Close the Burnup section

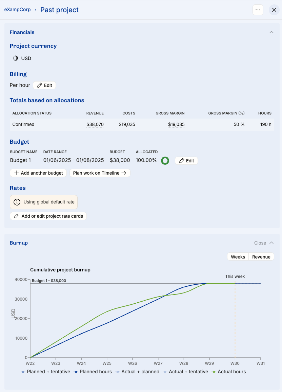pos(264,243)
